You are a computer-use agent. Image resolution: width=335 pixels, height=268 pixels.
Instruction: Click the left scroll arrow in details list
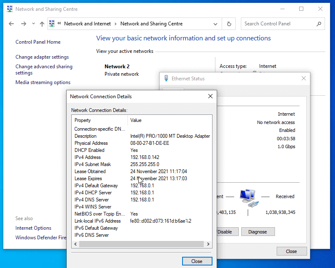(75, 244)
